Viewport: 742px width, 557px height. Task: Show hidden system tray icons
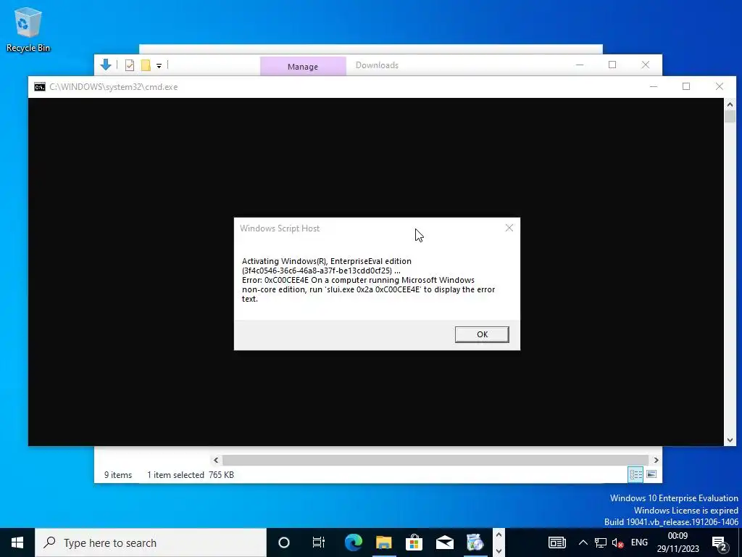click(x=583, y=542)
